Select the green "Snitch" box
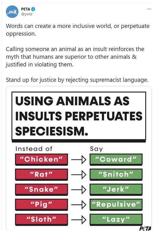Screen dimensions: 154x231 (116, 174)
